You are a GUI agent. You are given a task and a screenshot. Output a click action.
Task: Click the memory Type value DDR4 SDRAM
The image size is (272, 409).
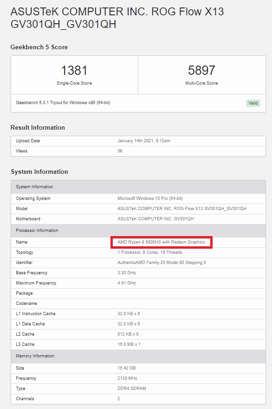tap(132, 389)
